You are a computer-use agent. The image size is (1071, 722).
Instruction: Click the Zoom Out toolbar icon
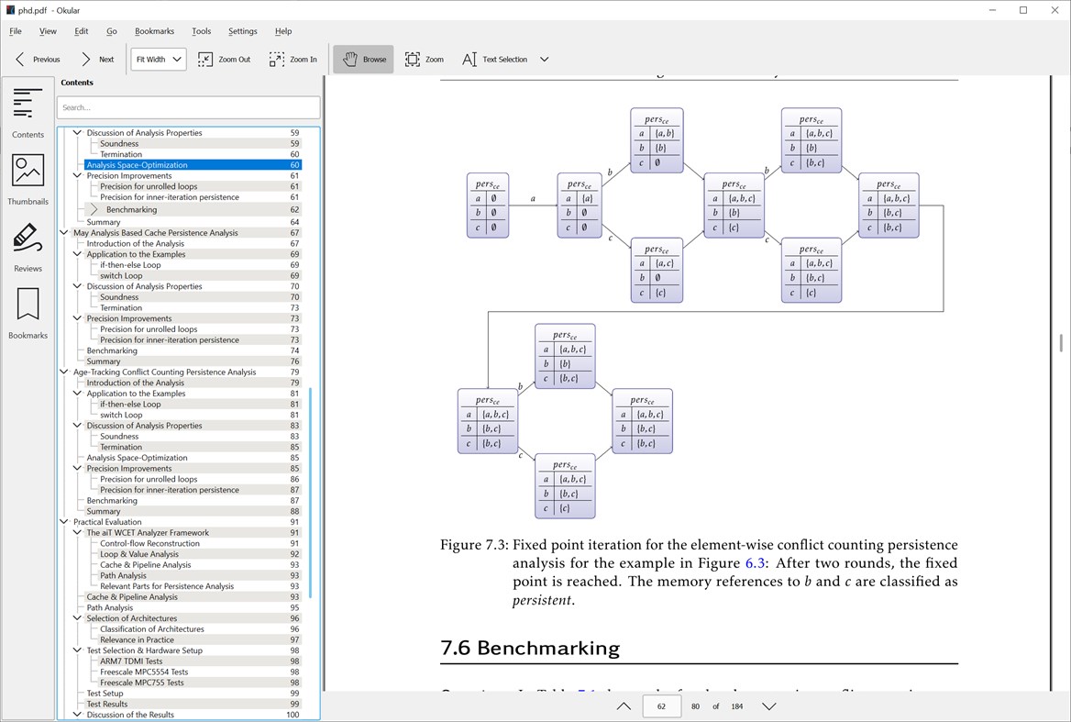coord(224,59)
